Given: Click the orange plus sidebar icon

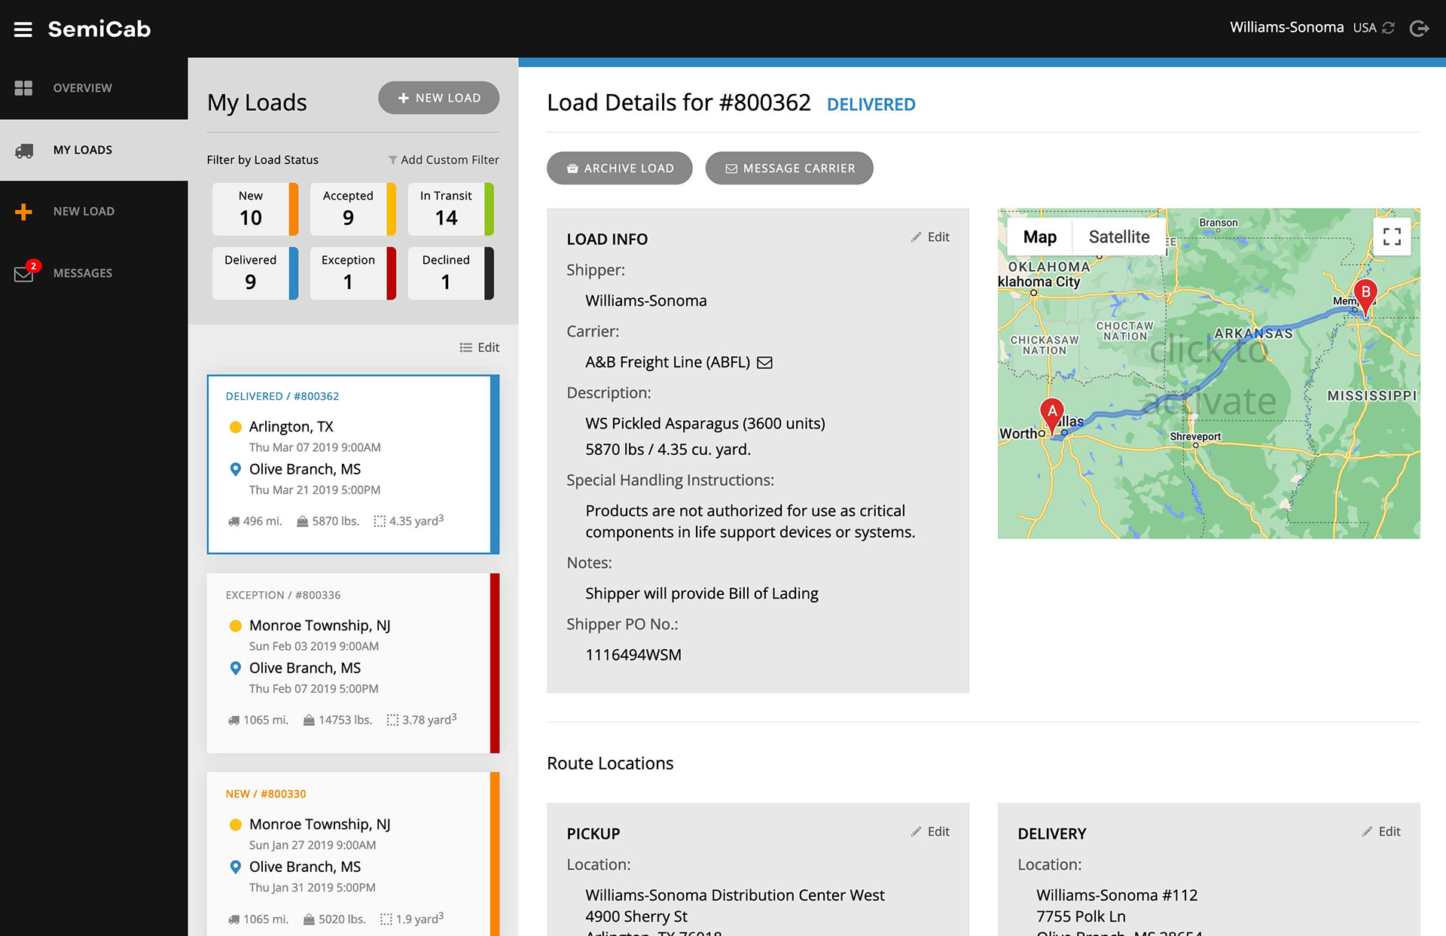Looking at the screenshot, I should 23,212.
